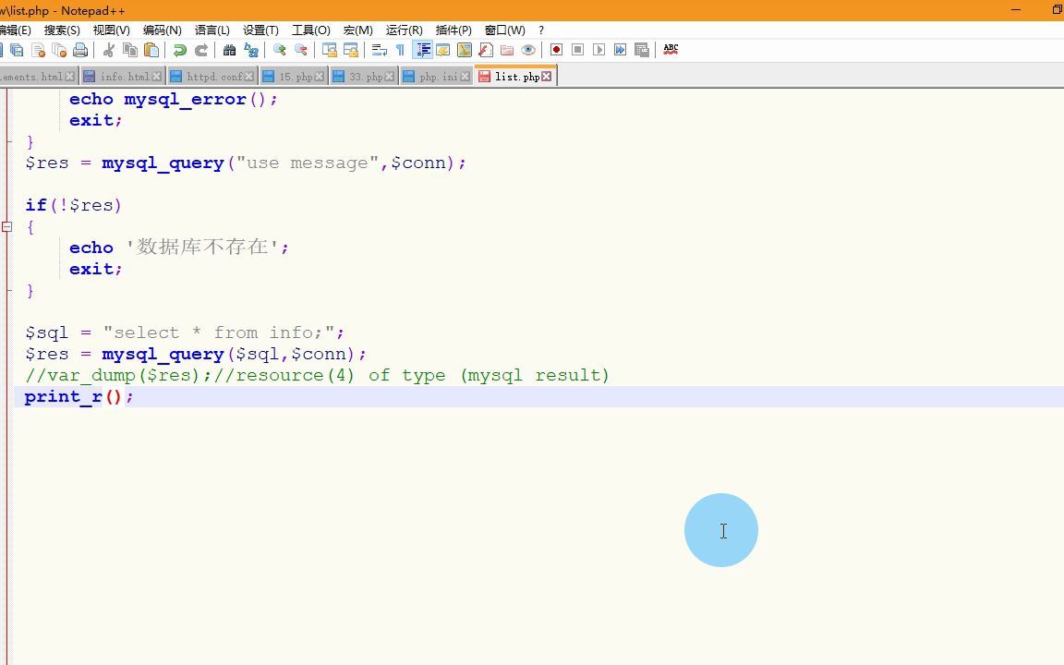The image size is (1064, 665).
Task: Open the 语言(L) menu
Action: click(212, 30)
